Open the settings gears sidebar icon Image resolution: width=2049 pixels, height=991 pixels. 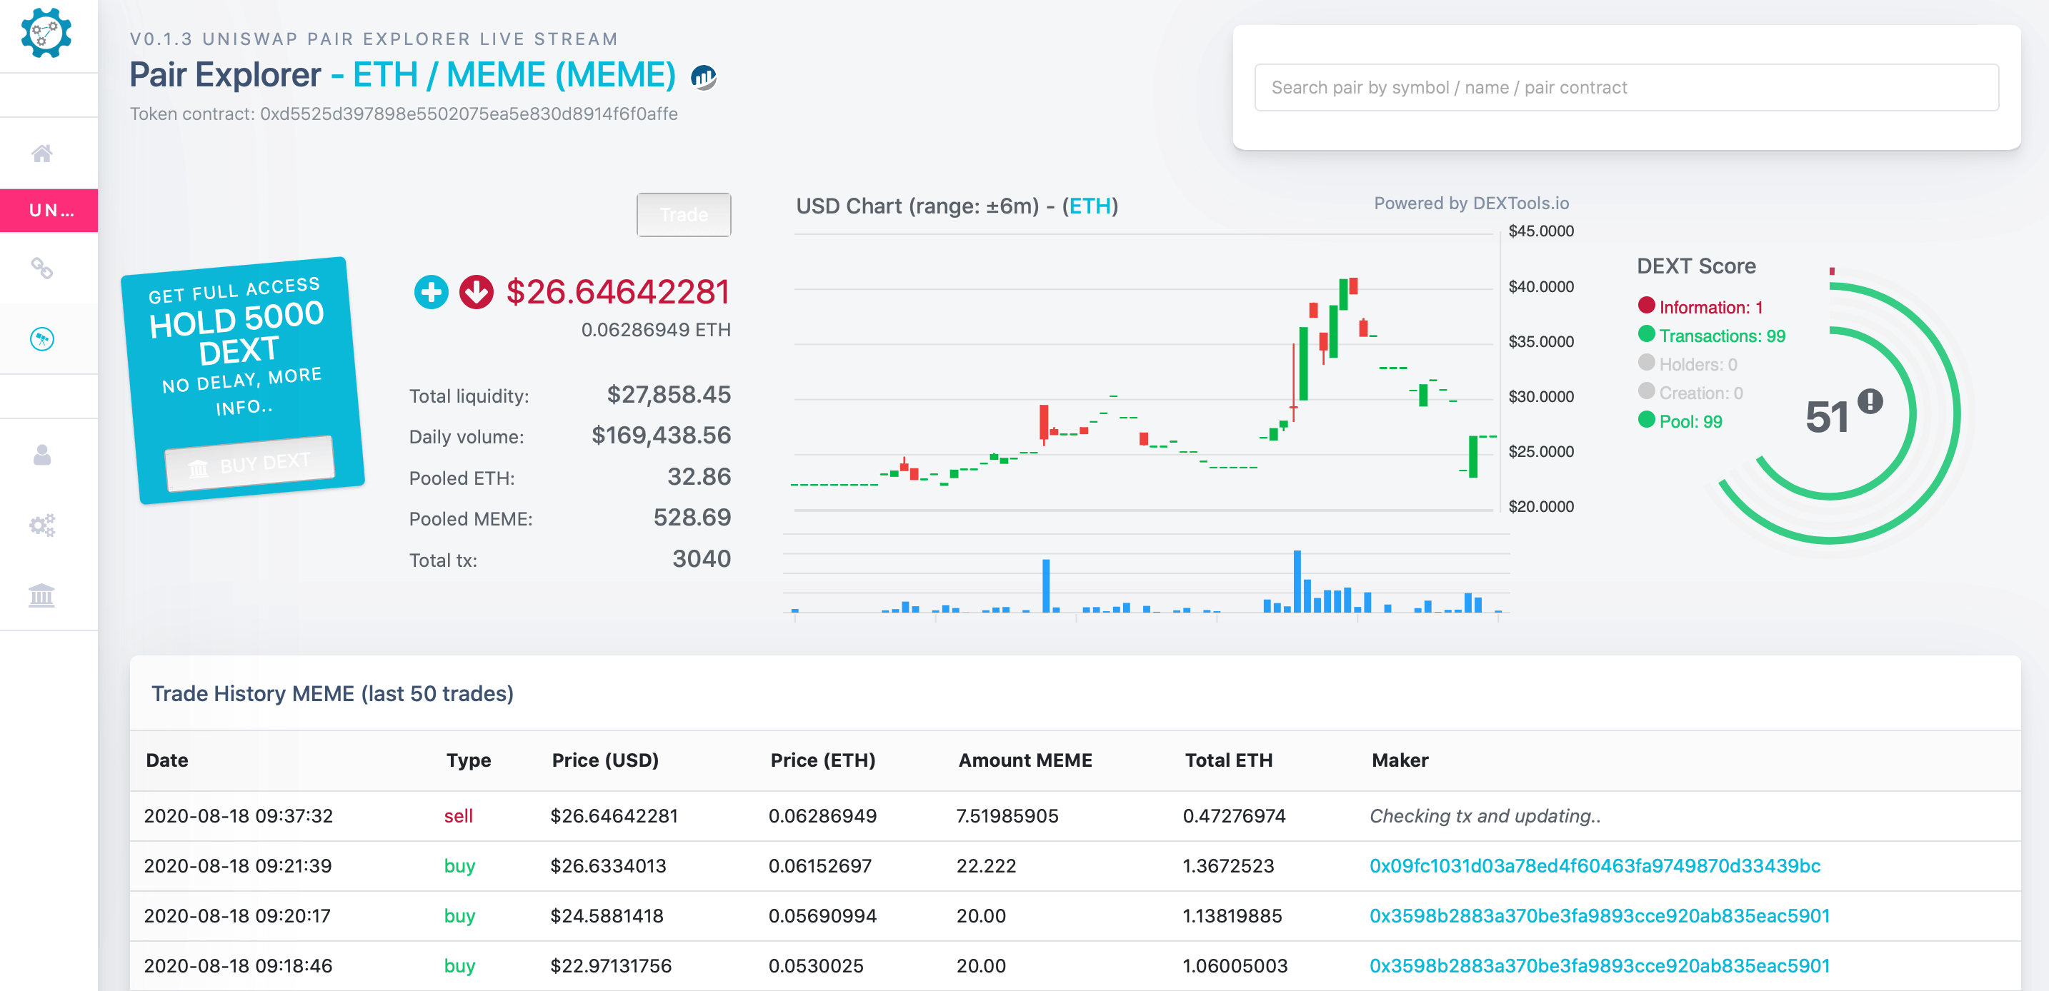pyautogui.click(x=42, y=525)
